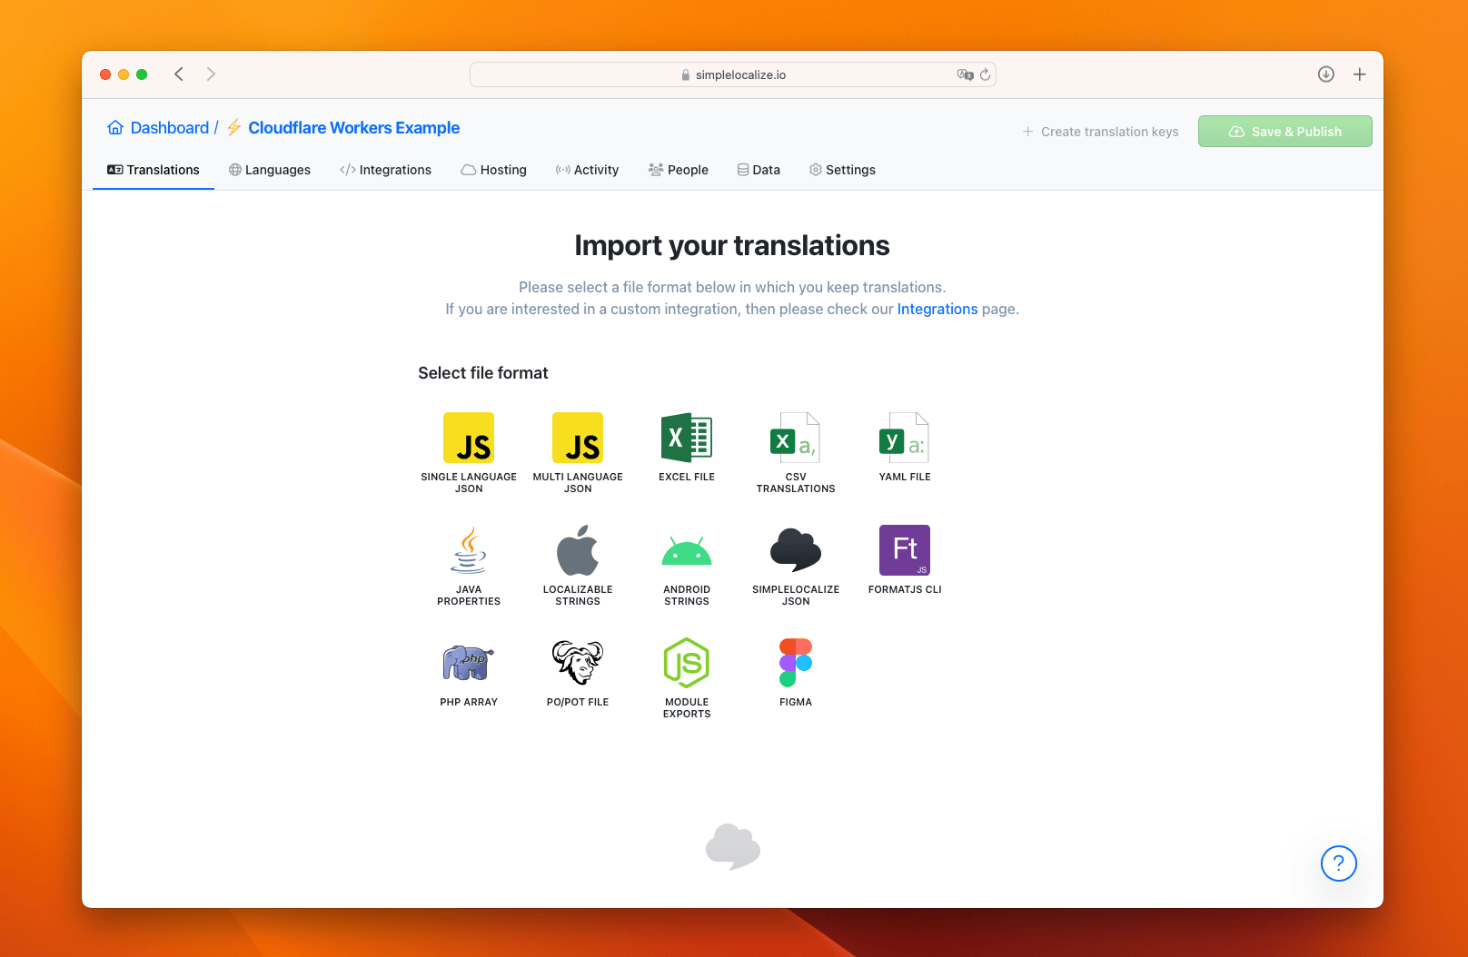Choose PO/POT File gnu icon
Screen dimensions: 1468x957
click(x=578, y=663)
